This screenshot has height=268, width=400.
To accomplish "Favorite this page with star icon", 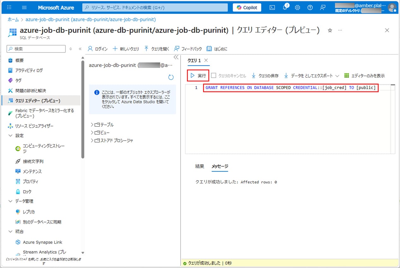I will (330, 30).
